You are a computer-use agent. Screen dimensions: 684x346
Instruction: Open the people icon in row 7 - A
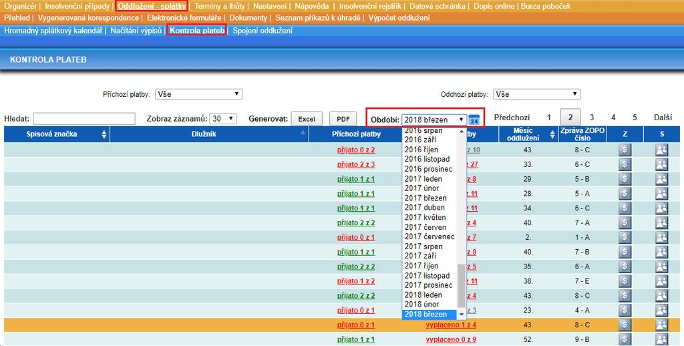pos(662,222)
